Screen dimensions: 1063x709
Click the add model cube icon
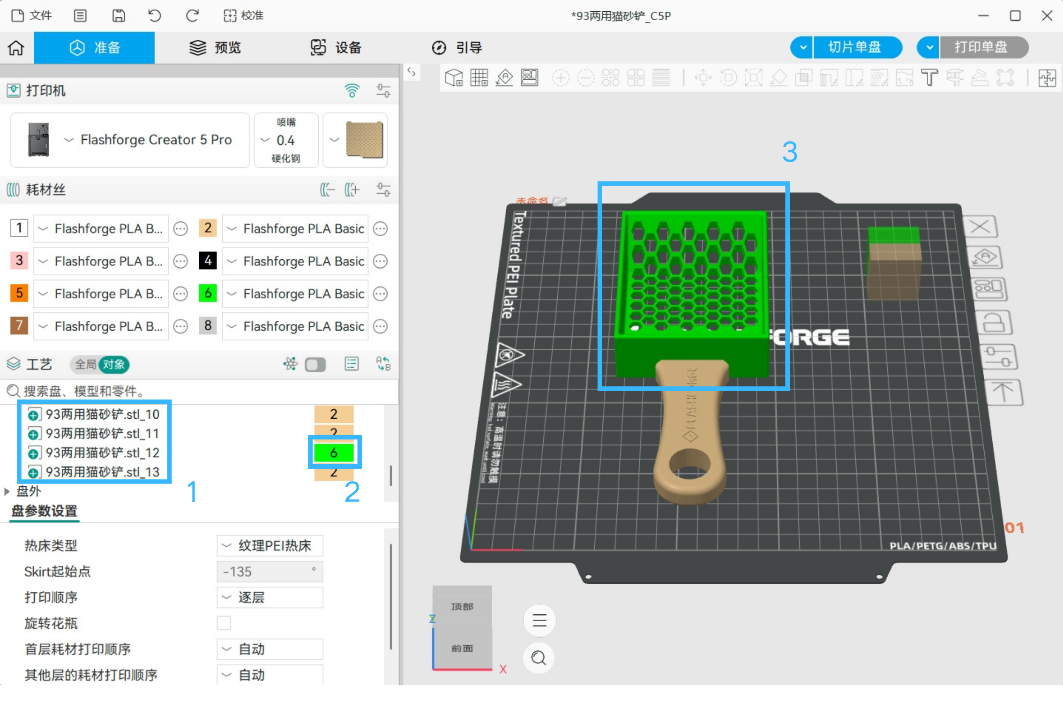(x=454, y=77)
